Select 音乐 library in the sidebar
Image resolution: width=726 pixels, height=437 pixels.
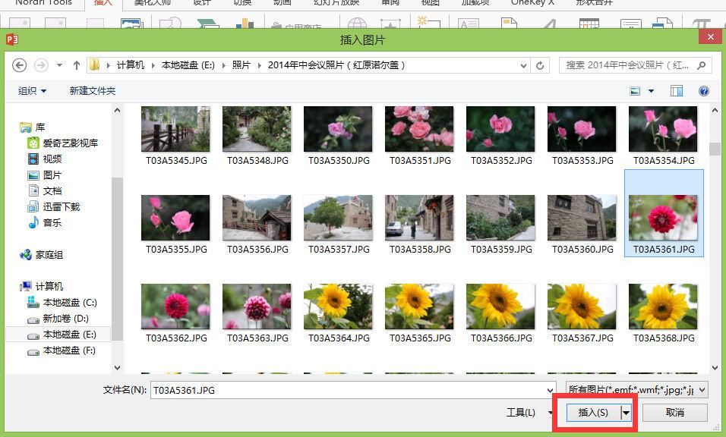(x=52, y=222)
